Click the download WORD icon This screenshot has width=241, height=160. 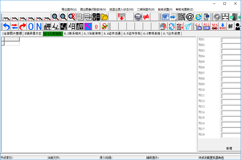click(x=223, y=27)
